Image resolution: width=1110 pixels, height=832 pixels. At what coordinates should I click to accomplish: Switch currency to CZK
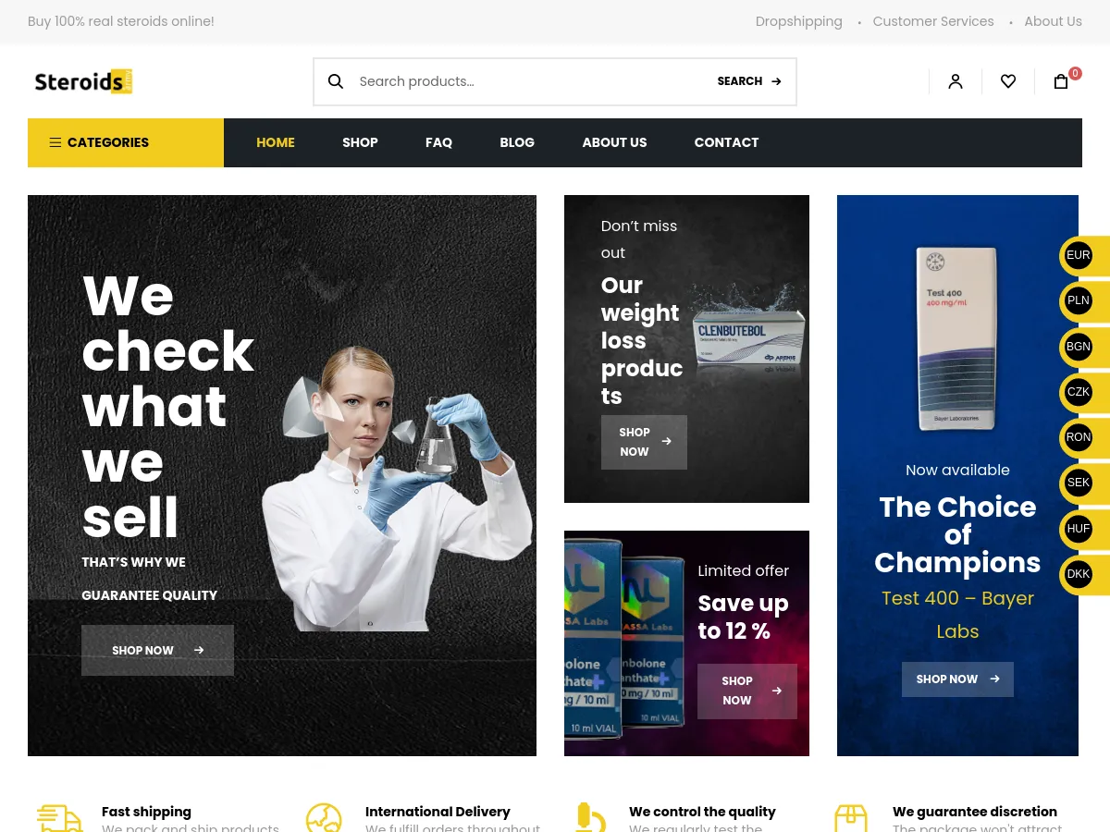pyautogui.click(x=1079, y=392)
